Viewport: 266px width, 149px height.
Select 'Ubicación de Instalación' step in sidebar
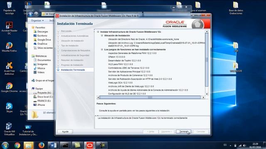[72, 41]
